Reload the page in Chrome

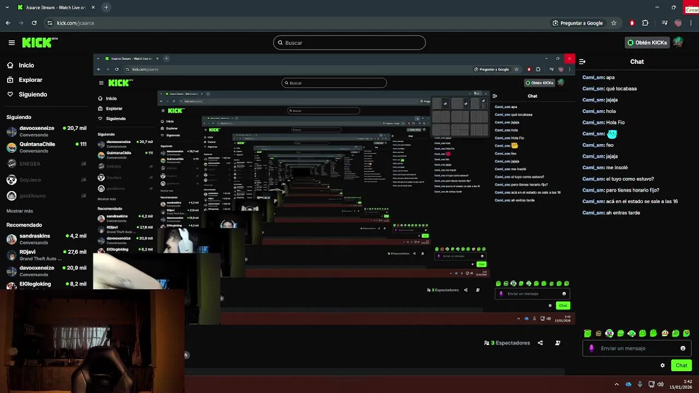tap(34, 23)
